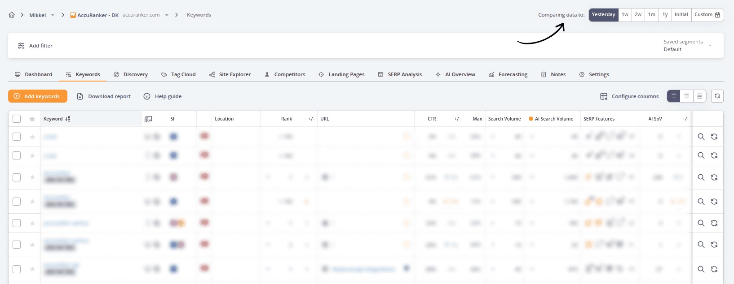Click Add filter

(x=35, y=46)
